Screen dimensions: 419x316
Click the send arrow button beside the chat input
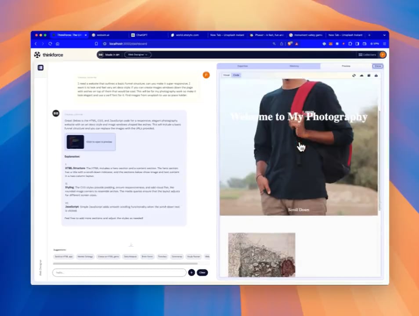tap(191, 273)
